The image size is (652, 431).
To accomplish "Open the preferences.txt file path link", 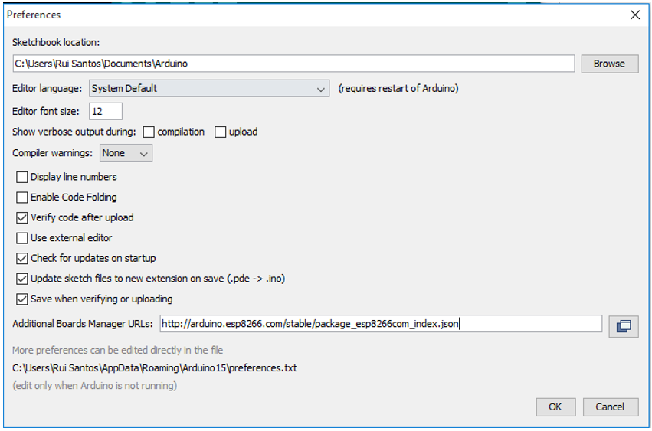I will point(154,368).
